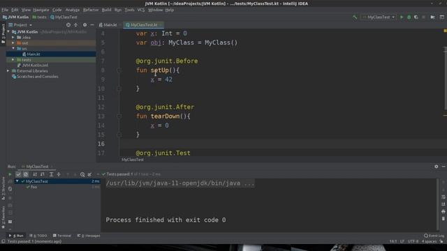Click the Locate/Scroll from Source target icon

pyautogui.click(x=68, y=25)
